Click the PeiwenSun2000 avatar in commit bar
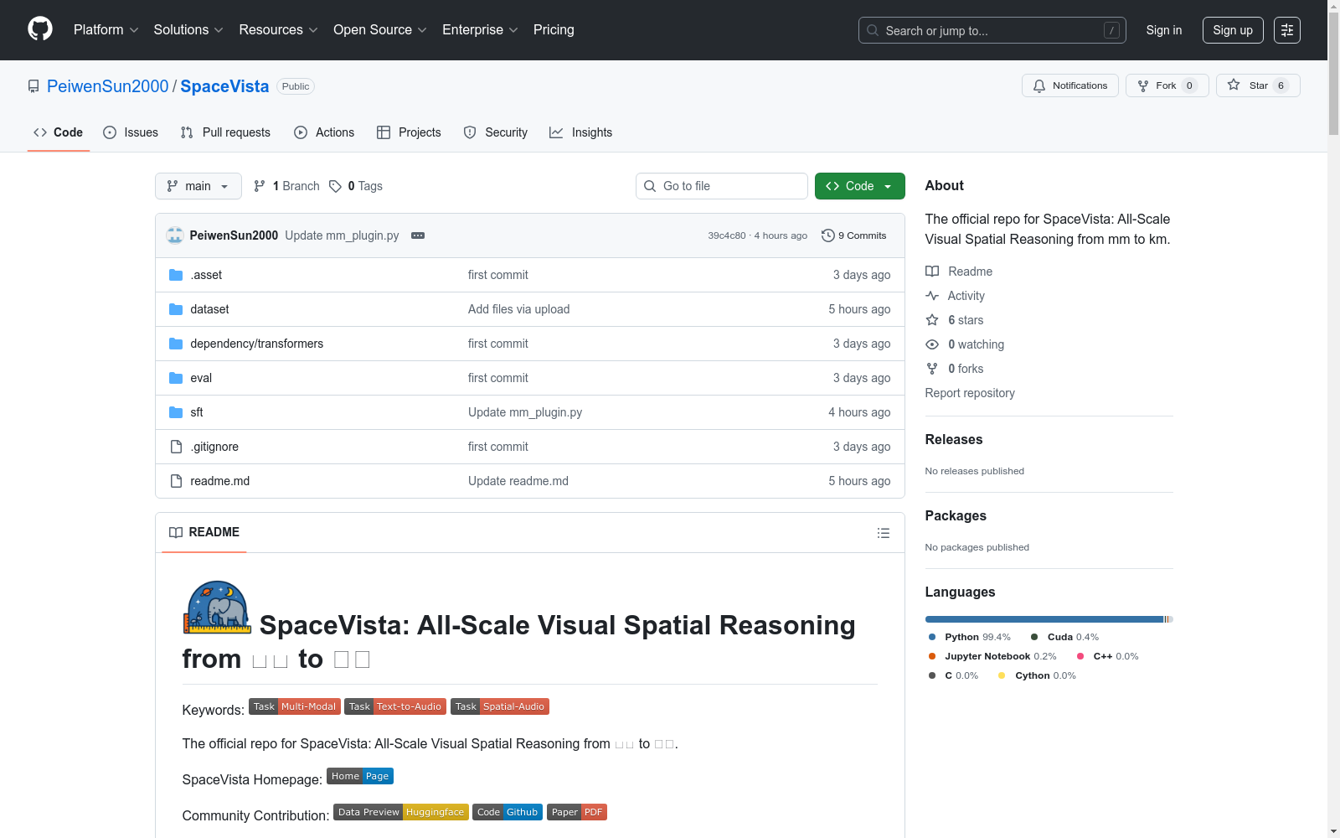The image size is (1340, 838). 175,235
